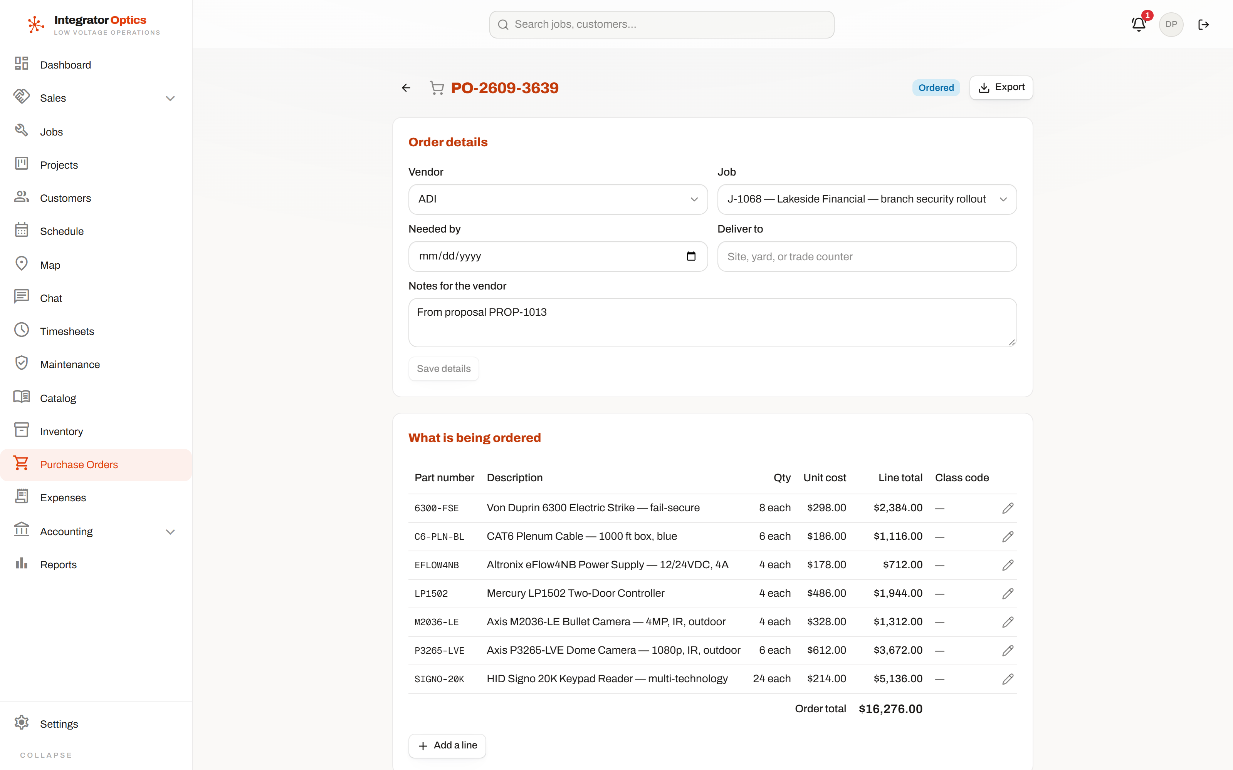Expand the Sales submenu chevron

170,98
